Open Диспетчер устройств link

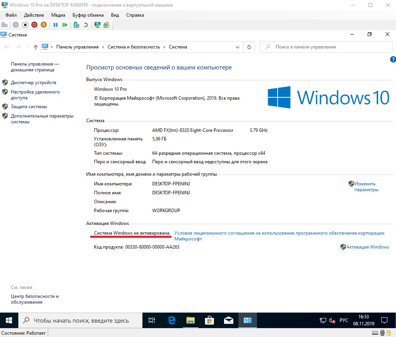33,83
